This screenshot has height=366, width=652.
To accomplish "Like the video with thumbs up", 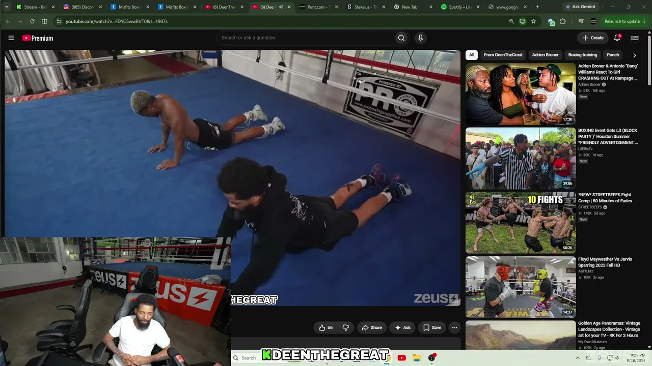I will click(x=325, y=328).
